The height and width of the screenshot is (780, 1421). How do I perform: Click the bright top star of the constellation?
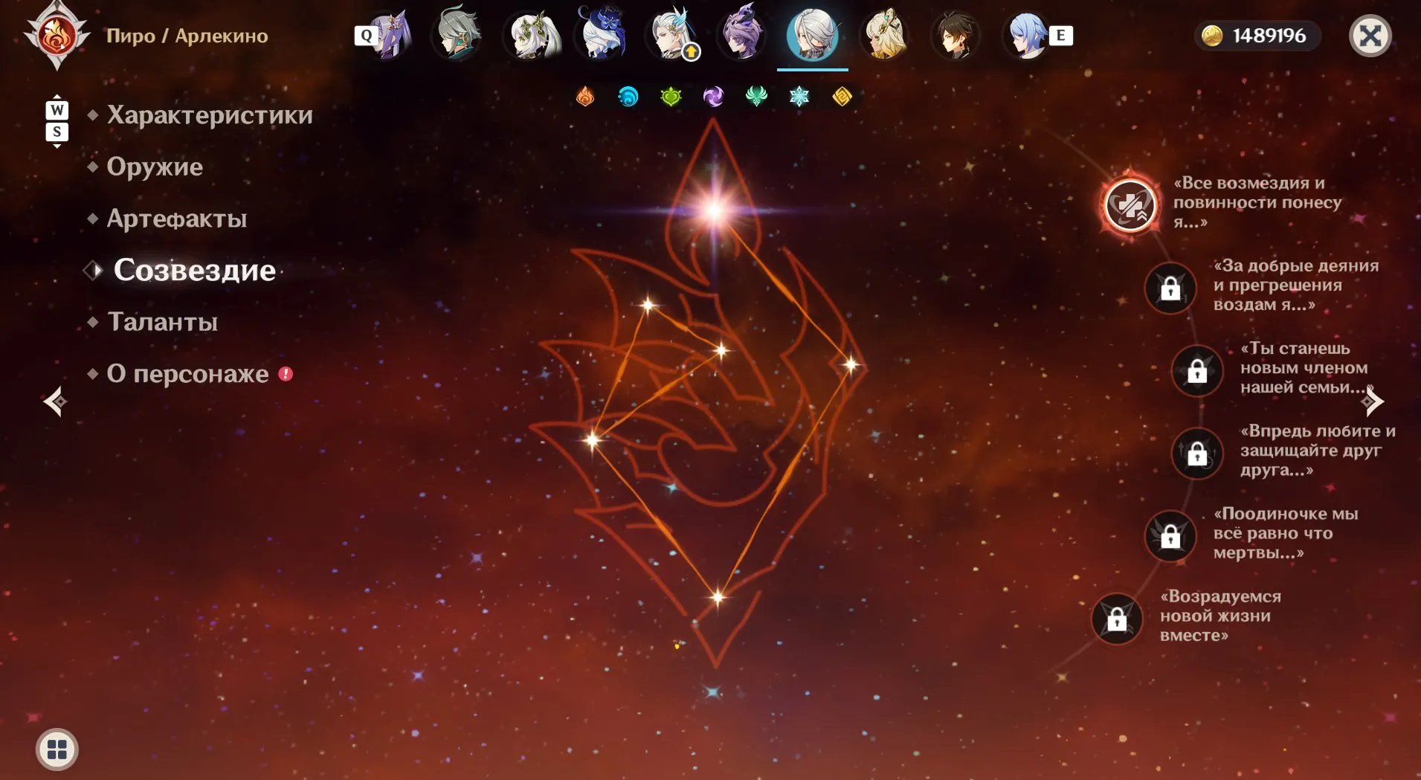click(714, 210)
